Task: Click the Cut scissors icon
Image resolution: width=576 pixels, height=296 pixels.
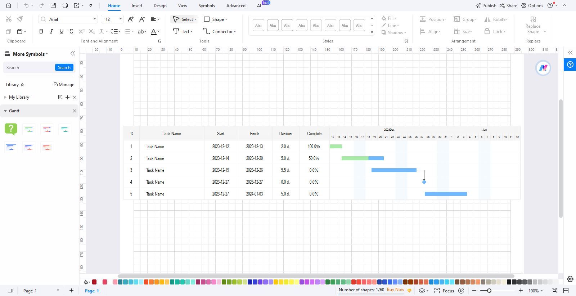Action: (x=9, y=19)
